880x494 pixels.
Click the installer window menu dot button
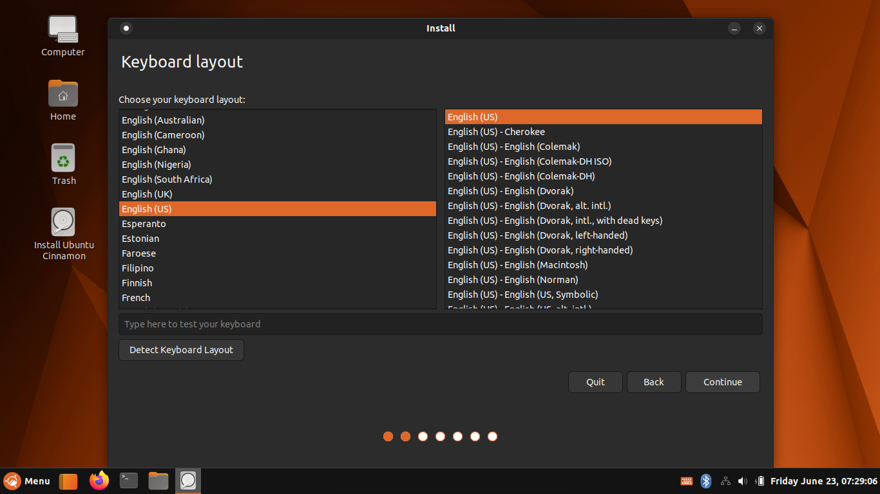pos(126,28)
